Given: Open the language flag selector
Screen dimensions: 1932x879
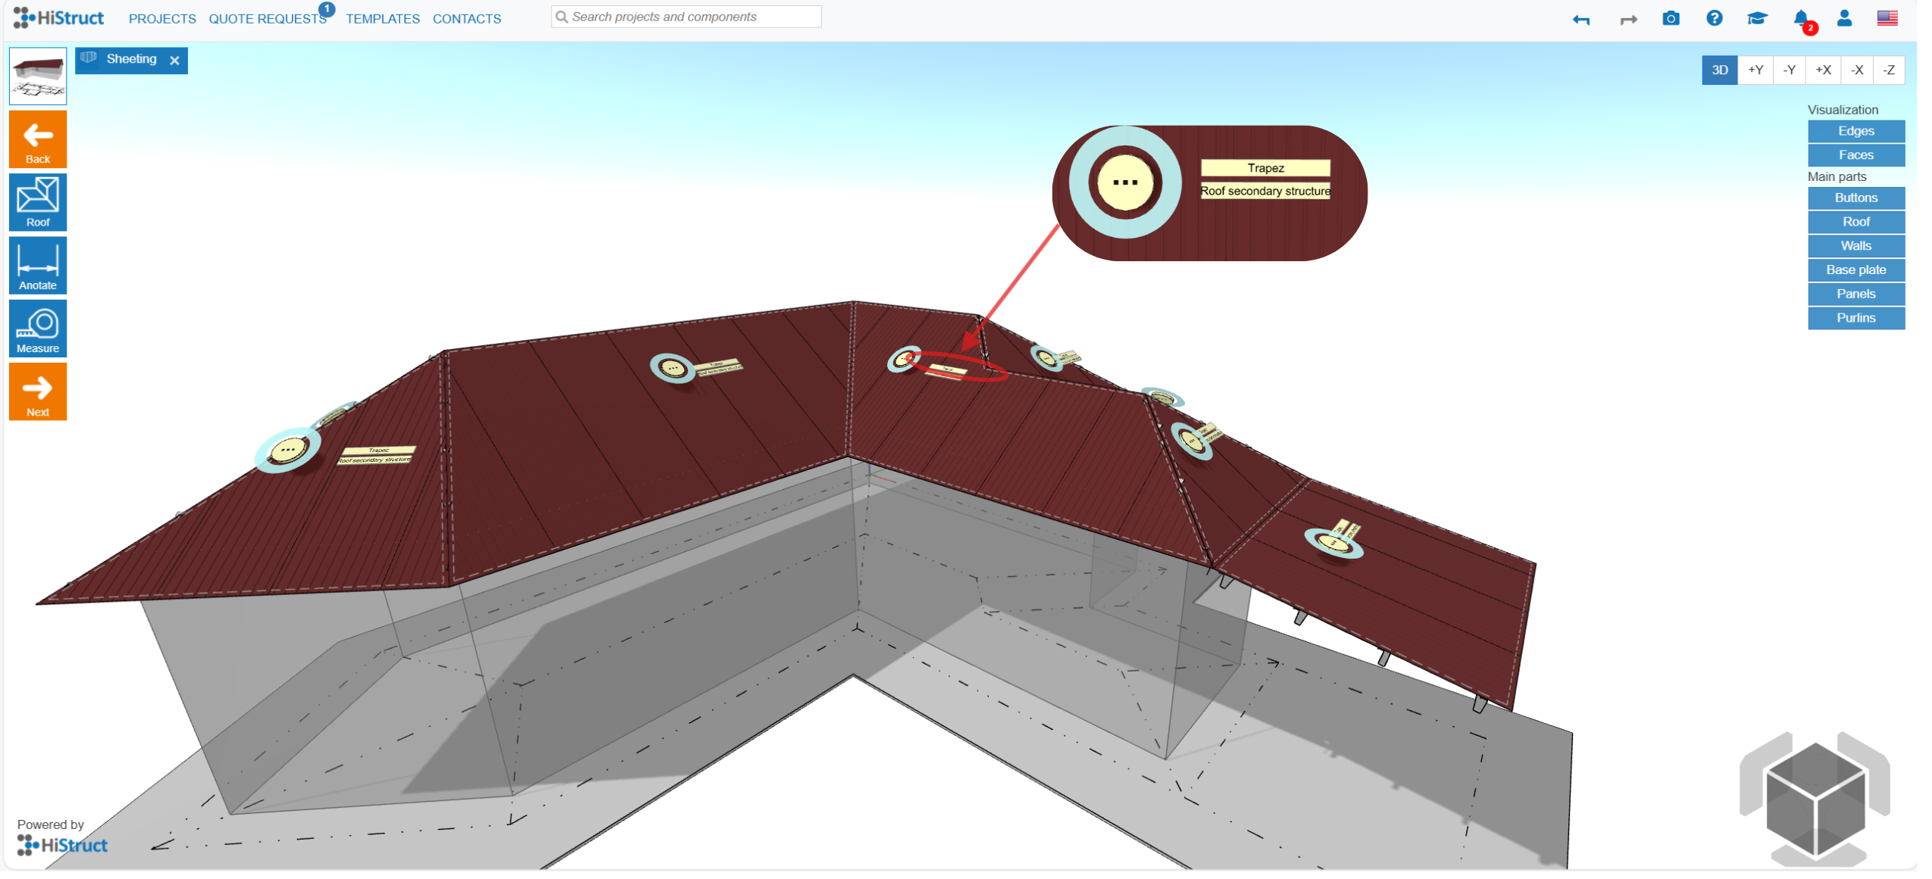Looking at the screenshot, I should (1887, 19).
